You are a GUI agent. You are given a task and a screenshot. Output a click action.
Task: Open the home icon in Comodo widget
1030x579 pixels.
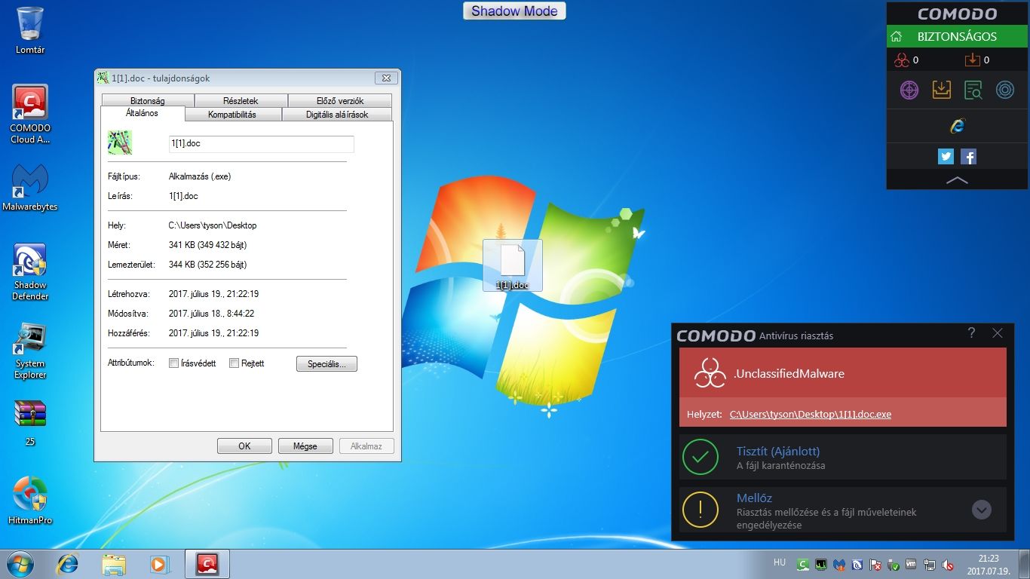click(897, 36)
